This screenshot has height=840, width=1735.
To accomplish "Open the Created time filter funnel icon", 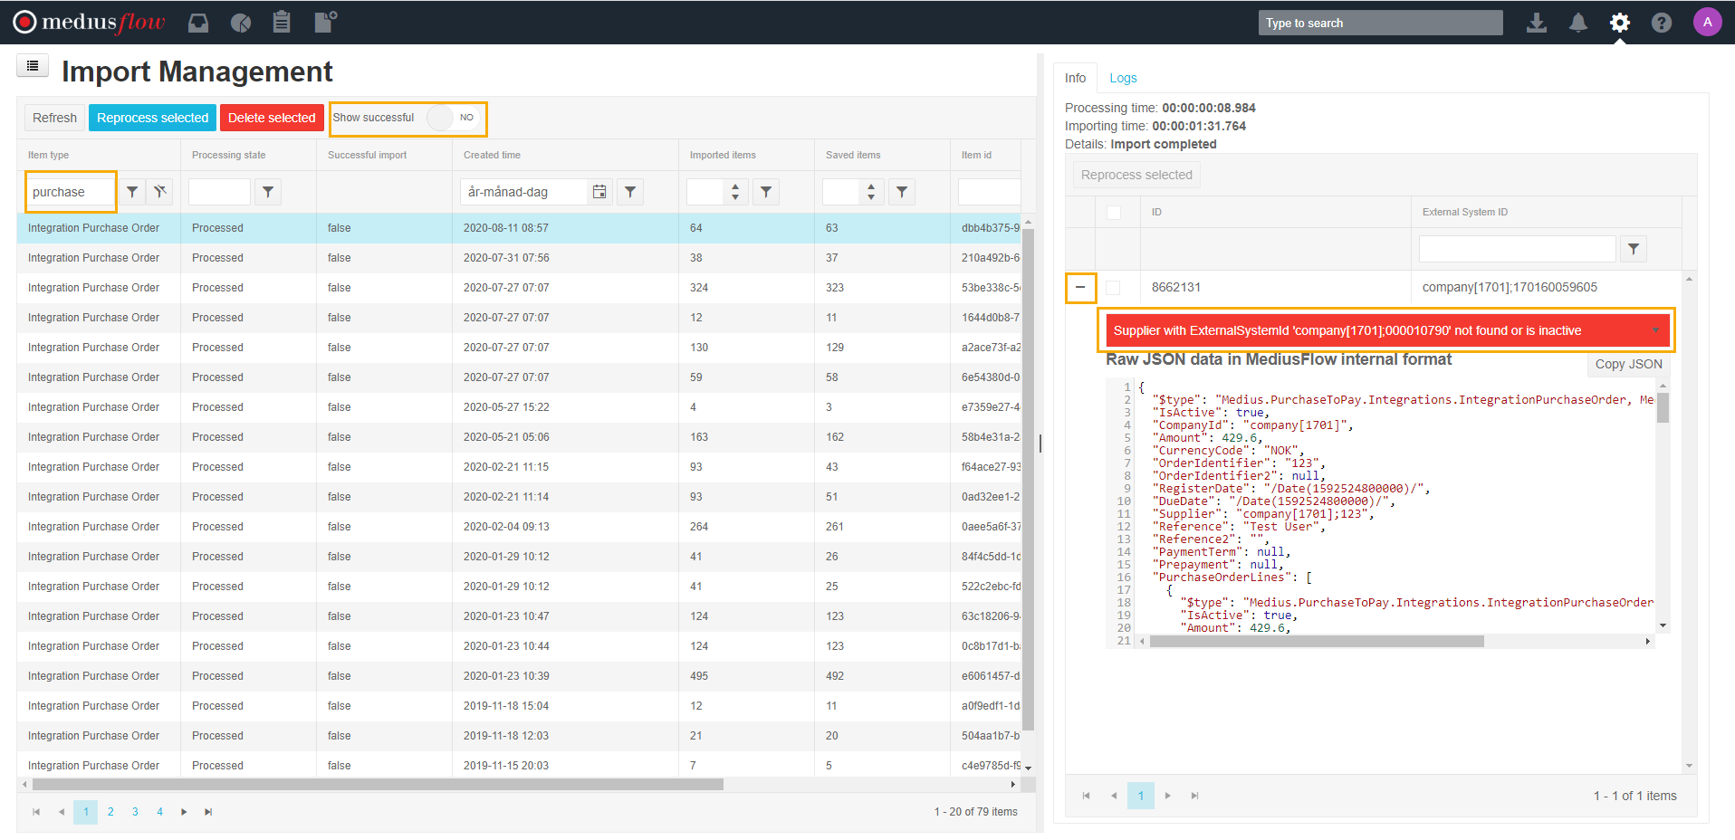I will [x=630, y=191].
